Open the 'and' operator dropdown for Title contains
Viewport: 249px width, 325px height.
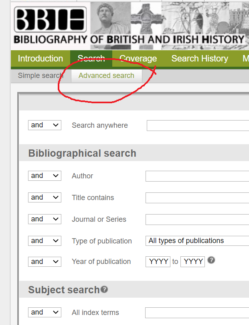coord(45,198)
